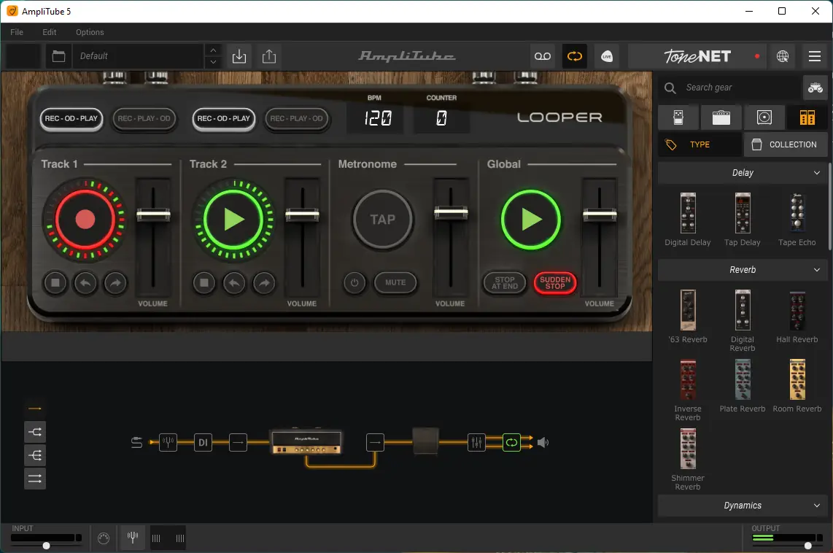833x553 pixels.
Task: Select the stomp pedal gear category icon
Action: [678, 117]
